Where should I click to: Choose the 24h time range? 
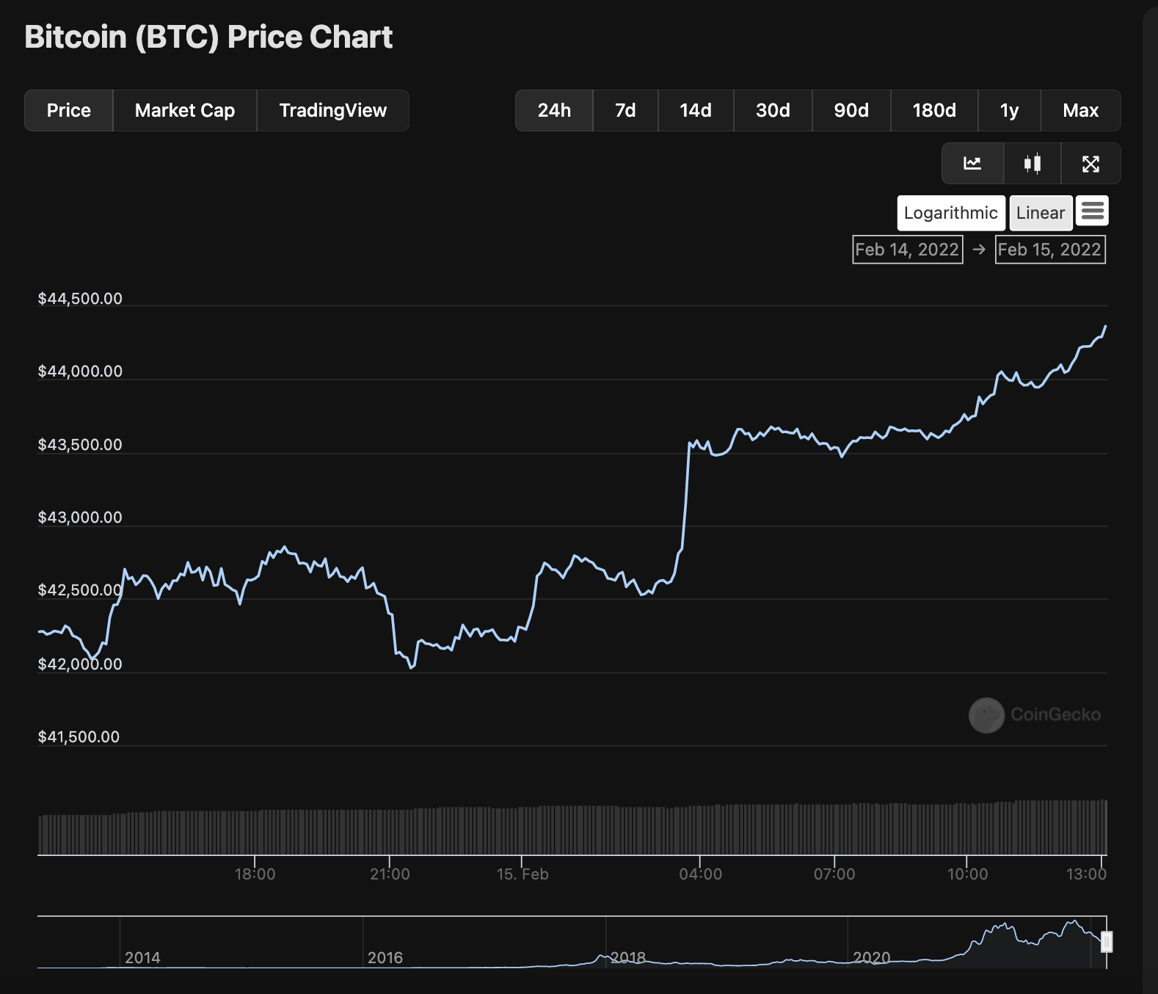coord(554,110)
